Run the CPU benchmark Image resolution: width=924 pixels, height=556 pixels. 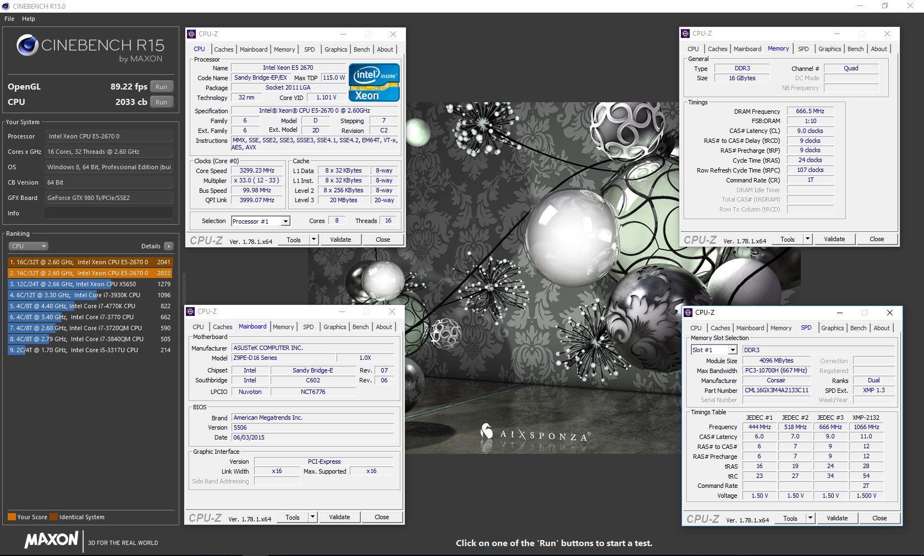(161, 102)
